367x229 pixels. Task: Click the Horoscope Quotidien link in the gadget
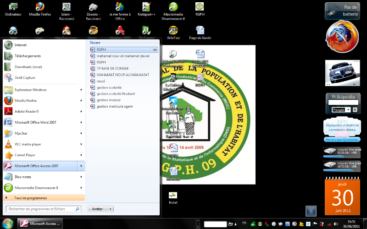tap(343, 139)
